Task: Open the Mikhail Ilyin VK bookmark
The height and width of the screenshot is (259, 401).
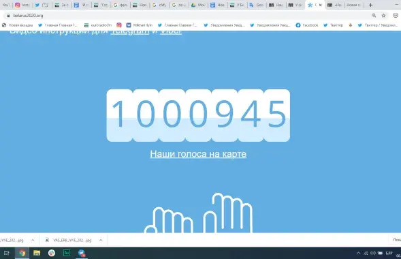Action: pyautogui.click(x=140, y=25)
